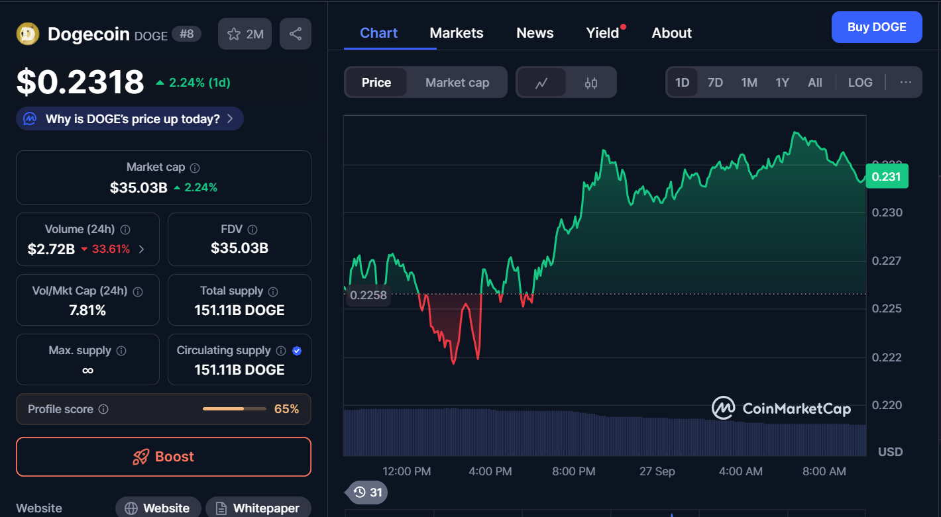
Task: Open Total supply info icon
Action: 273,291
